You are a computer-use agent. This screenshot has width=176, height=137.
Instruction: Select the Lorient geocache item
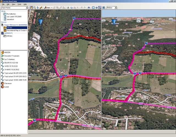point(7,87)
